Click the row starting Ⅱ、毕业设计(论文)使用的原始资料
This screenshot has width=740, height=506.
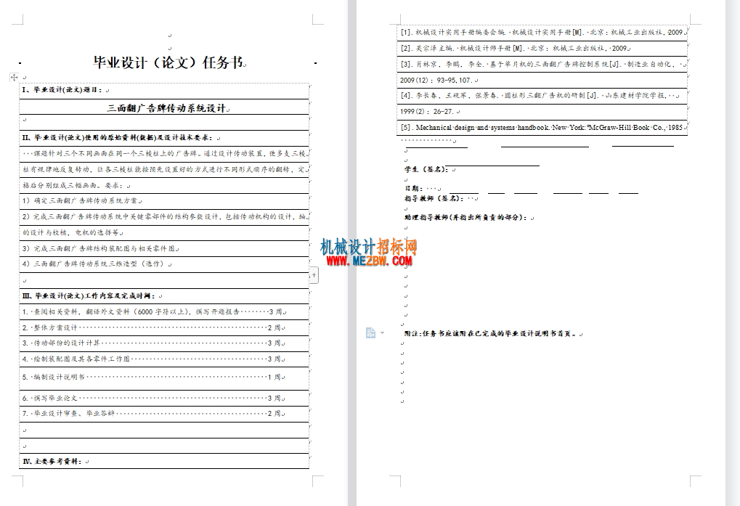tap(164, 138)
